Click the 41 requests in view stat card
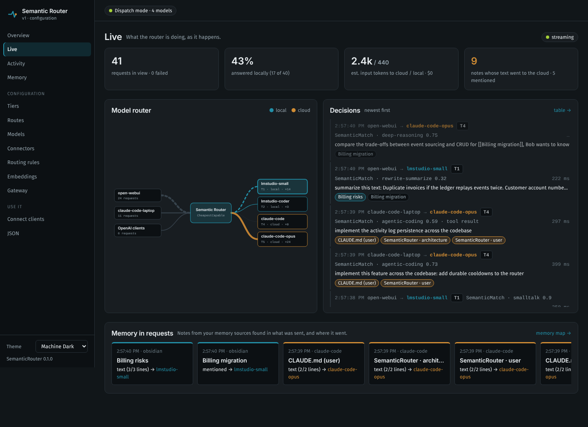Image resolution: width=588 pixels, height=427 pixels. tap(162, 69)
